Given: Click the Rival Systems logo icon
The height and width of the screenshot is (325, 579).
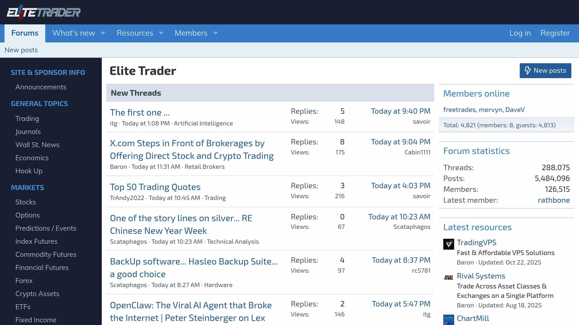Looking at the screenshot, I should tap(448, 278).
